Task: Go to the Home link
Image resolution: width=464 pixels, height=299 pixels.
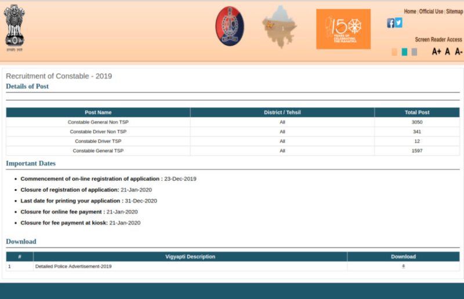Action: (x=410, y=12)
